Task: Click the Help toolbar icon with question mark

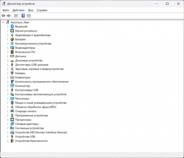Action: pos(23,16)
